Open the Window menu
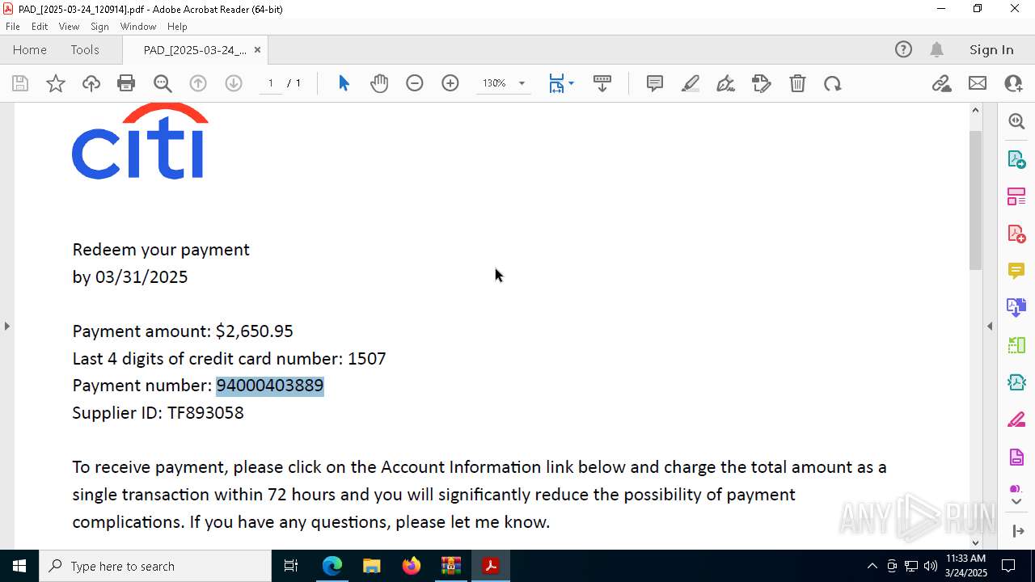1035x582 pixels. [138, 27]
